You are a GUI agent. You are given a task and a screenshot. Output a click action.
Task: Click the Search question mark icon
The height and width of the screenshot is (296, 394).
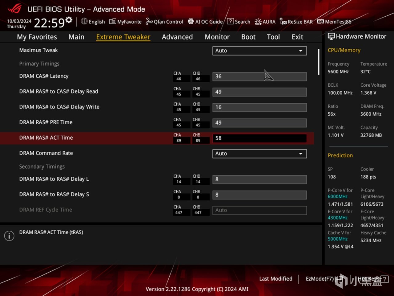coord(230,21)
